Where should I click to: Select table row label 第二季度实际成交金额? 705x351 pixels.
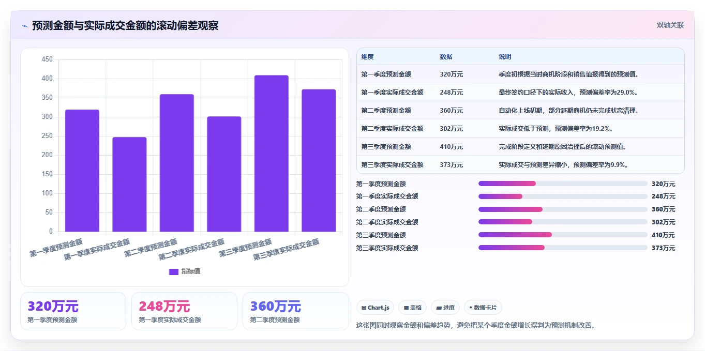click(392, 129)
